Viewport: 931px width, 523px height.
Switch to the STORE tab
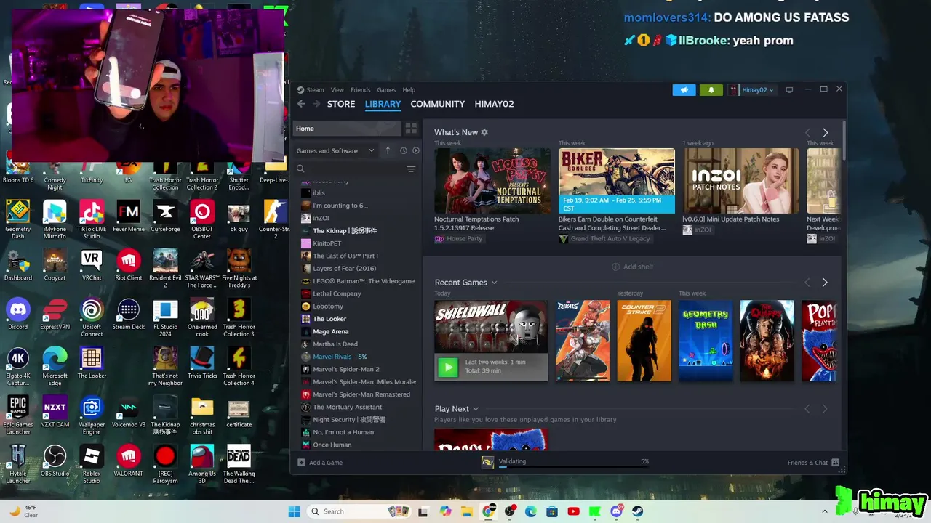point(341,104)
